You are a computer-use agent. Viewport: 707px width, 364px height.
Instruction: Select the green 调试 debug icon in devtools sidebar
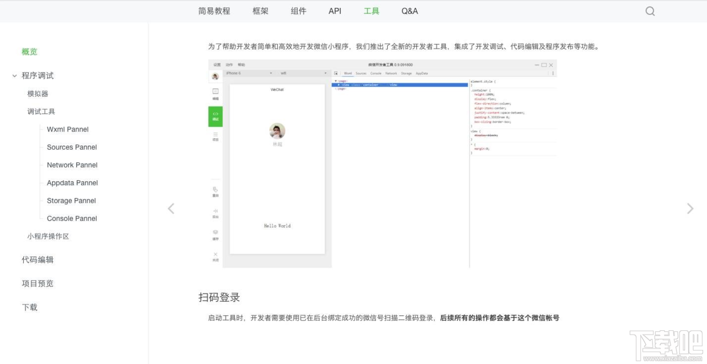[215, 116]
